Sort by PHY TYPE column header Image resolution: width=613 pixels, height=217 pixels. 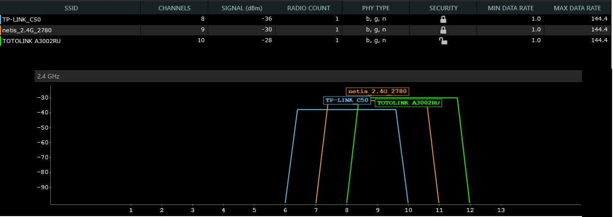tap(376, 8)
